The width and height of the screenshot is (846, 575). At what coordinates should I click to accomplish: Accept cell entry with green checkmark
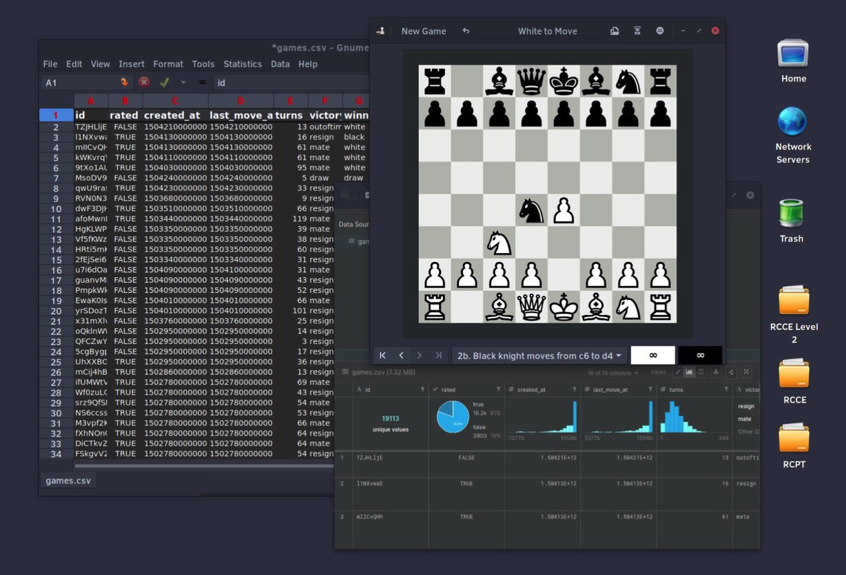click(164, 82)
